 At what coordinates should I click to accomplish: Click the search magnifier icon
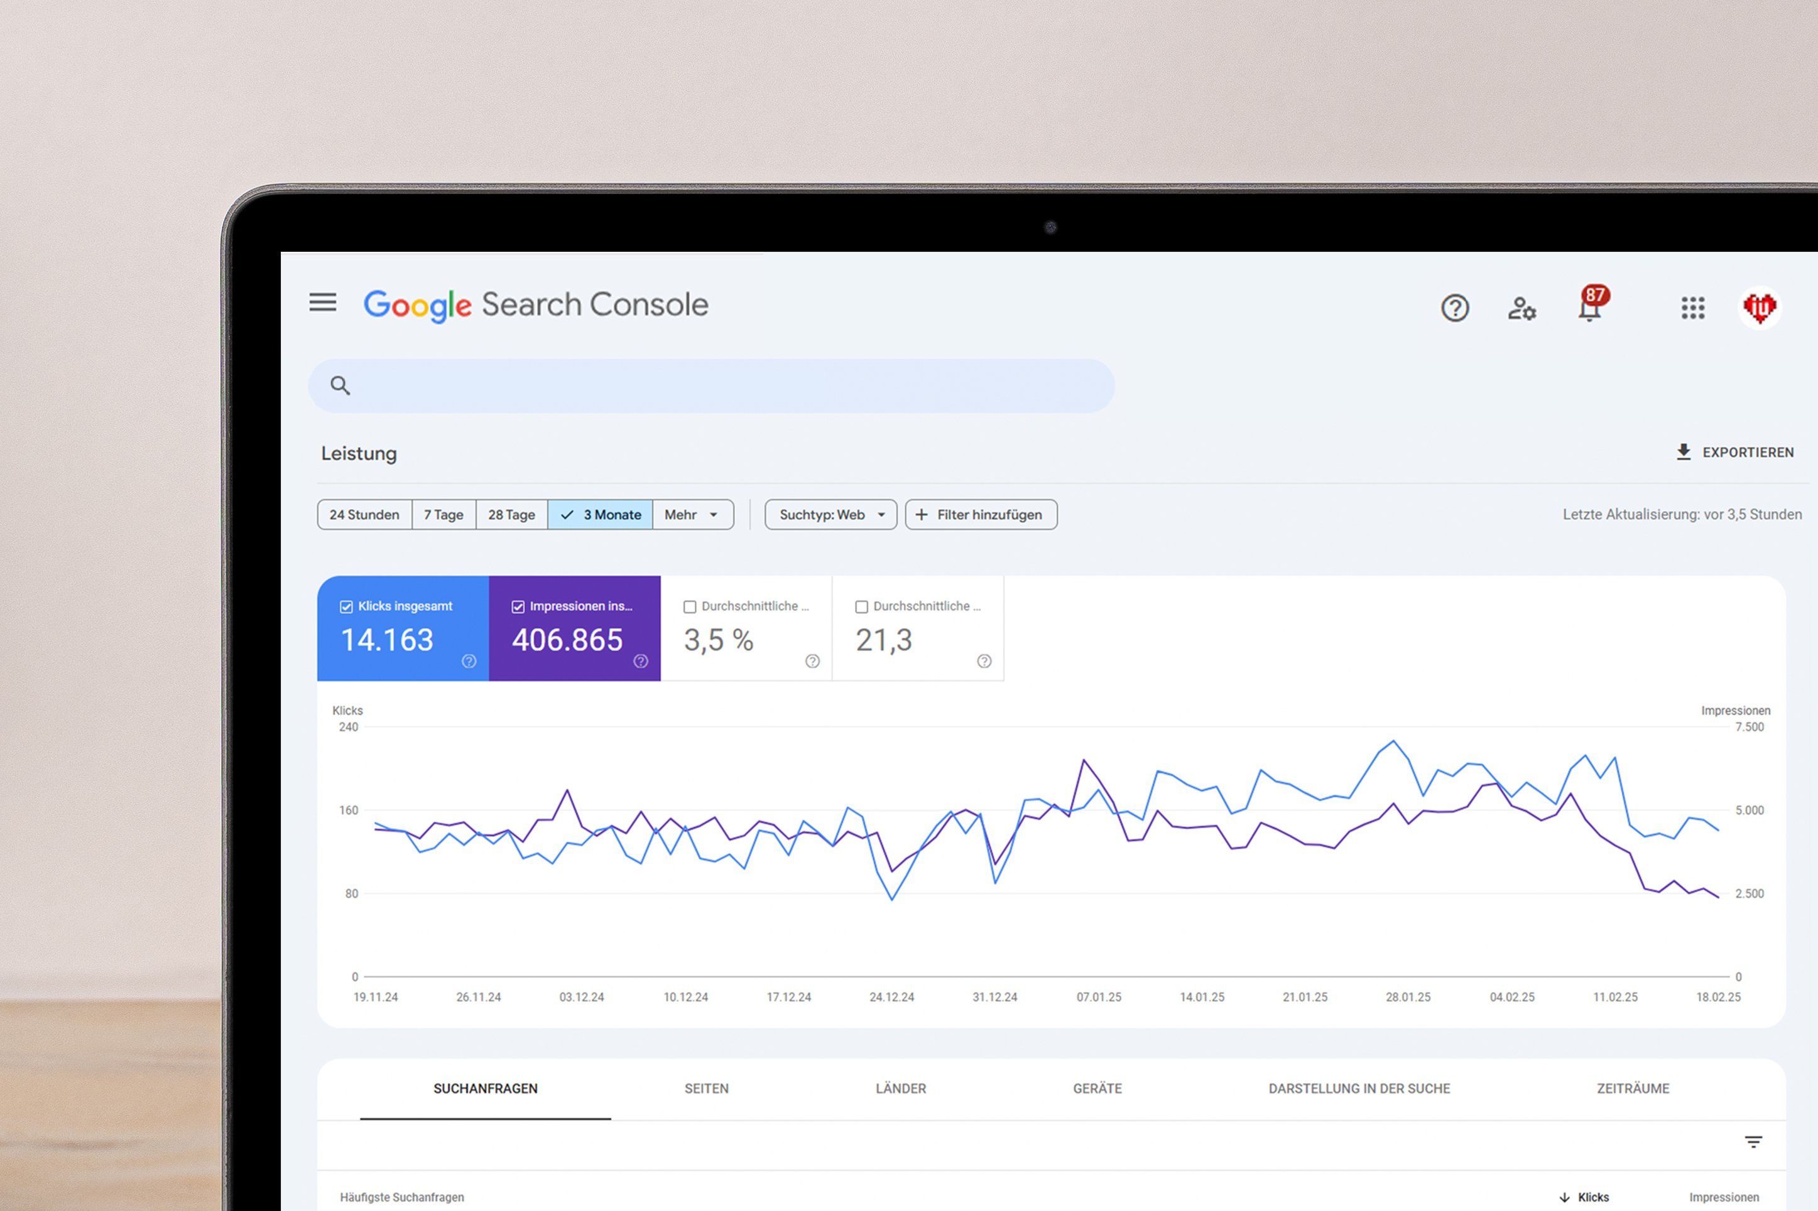pos(340,385)
